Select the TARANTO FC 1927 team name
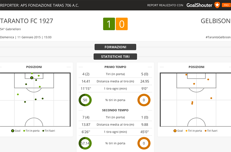This screenshot has height=152, width=231. pyautogui.click(x=26, y=21)
